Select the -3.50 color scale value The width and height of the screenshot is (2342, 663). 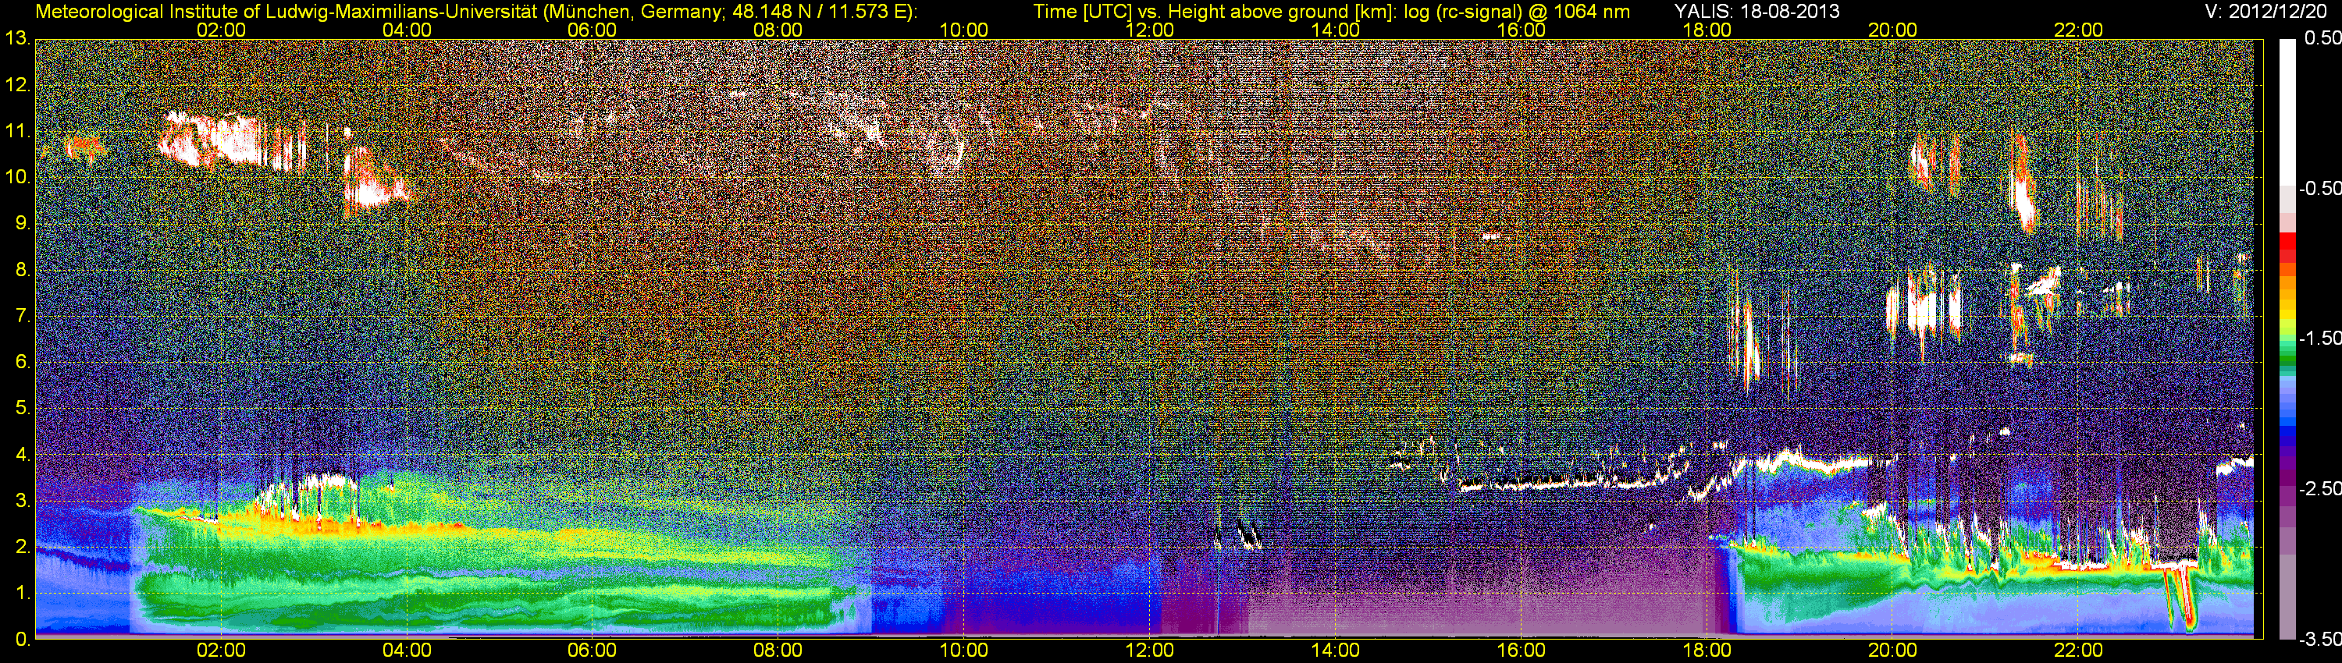[2319, 640]
